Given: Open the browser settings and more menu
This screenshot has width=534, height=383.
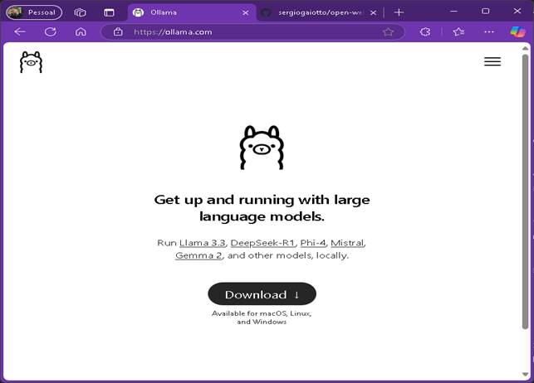Looking at the screenshot, I should tap(488, 32).
